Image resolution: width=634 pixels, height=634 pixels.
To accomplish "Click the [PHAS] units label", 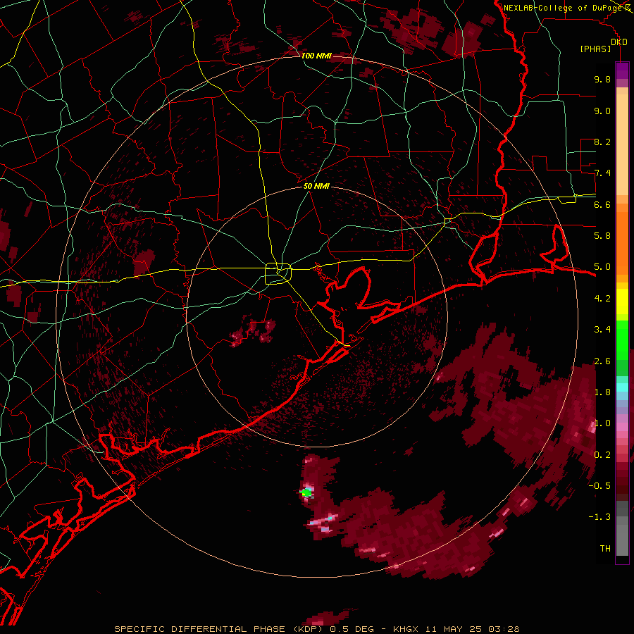I will coord(595,49).
